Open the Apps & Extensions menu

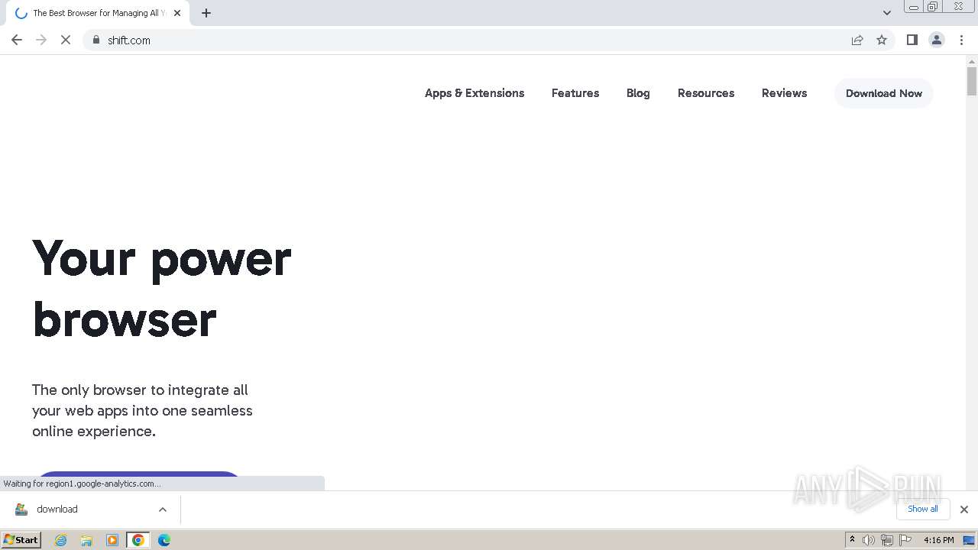474,93
